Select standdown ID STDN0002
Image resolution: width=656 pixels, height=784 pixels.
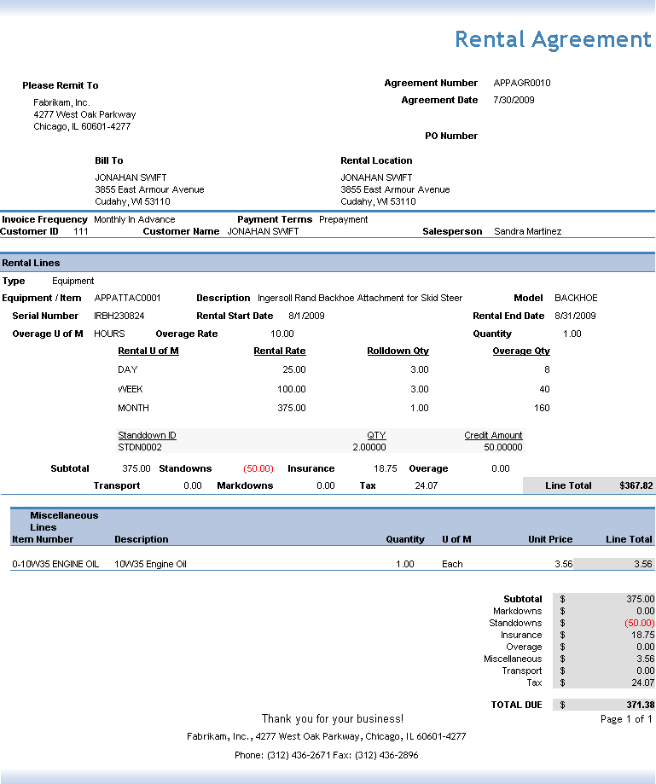click(140, 446)
